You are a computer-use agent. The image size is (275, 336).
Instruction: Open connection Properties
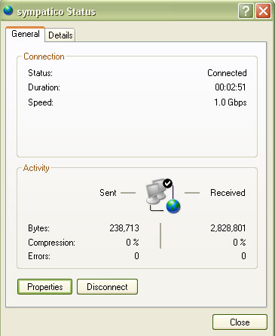pyautogui.click(x=45, y=286)
